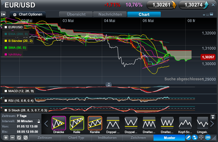Toggle the RSI (10, 0.6, 0.4) checkbox
The height and width of the screenshot is (142, 218).
pos(6,101)
